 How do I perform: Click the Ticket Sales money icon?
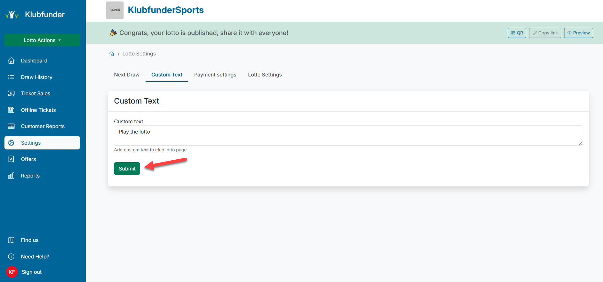(x=11, y=93)
